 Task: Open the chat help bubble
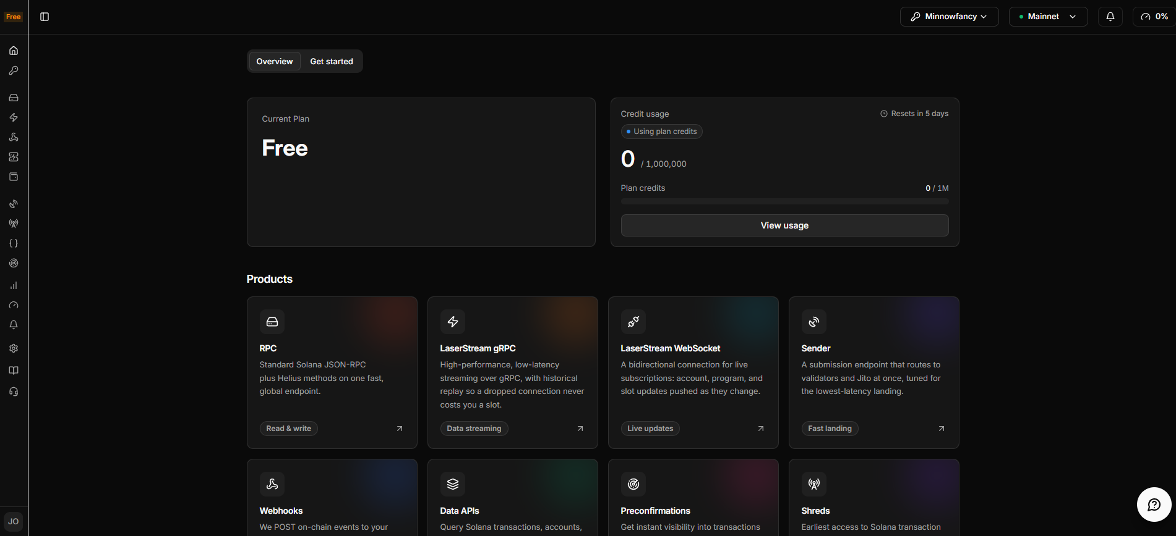coord(1154,505)
